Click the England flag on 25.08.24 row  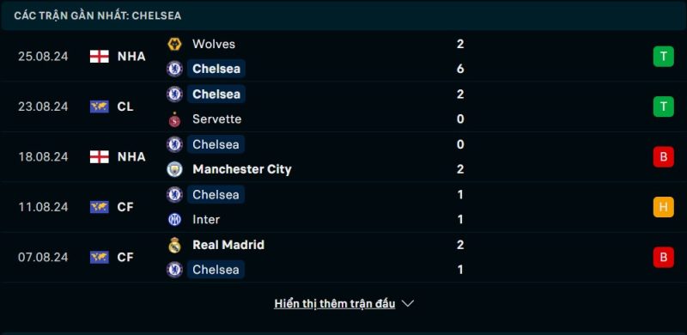[x=100, y=57]
